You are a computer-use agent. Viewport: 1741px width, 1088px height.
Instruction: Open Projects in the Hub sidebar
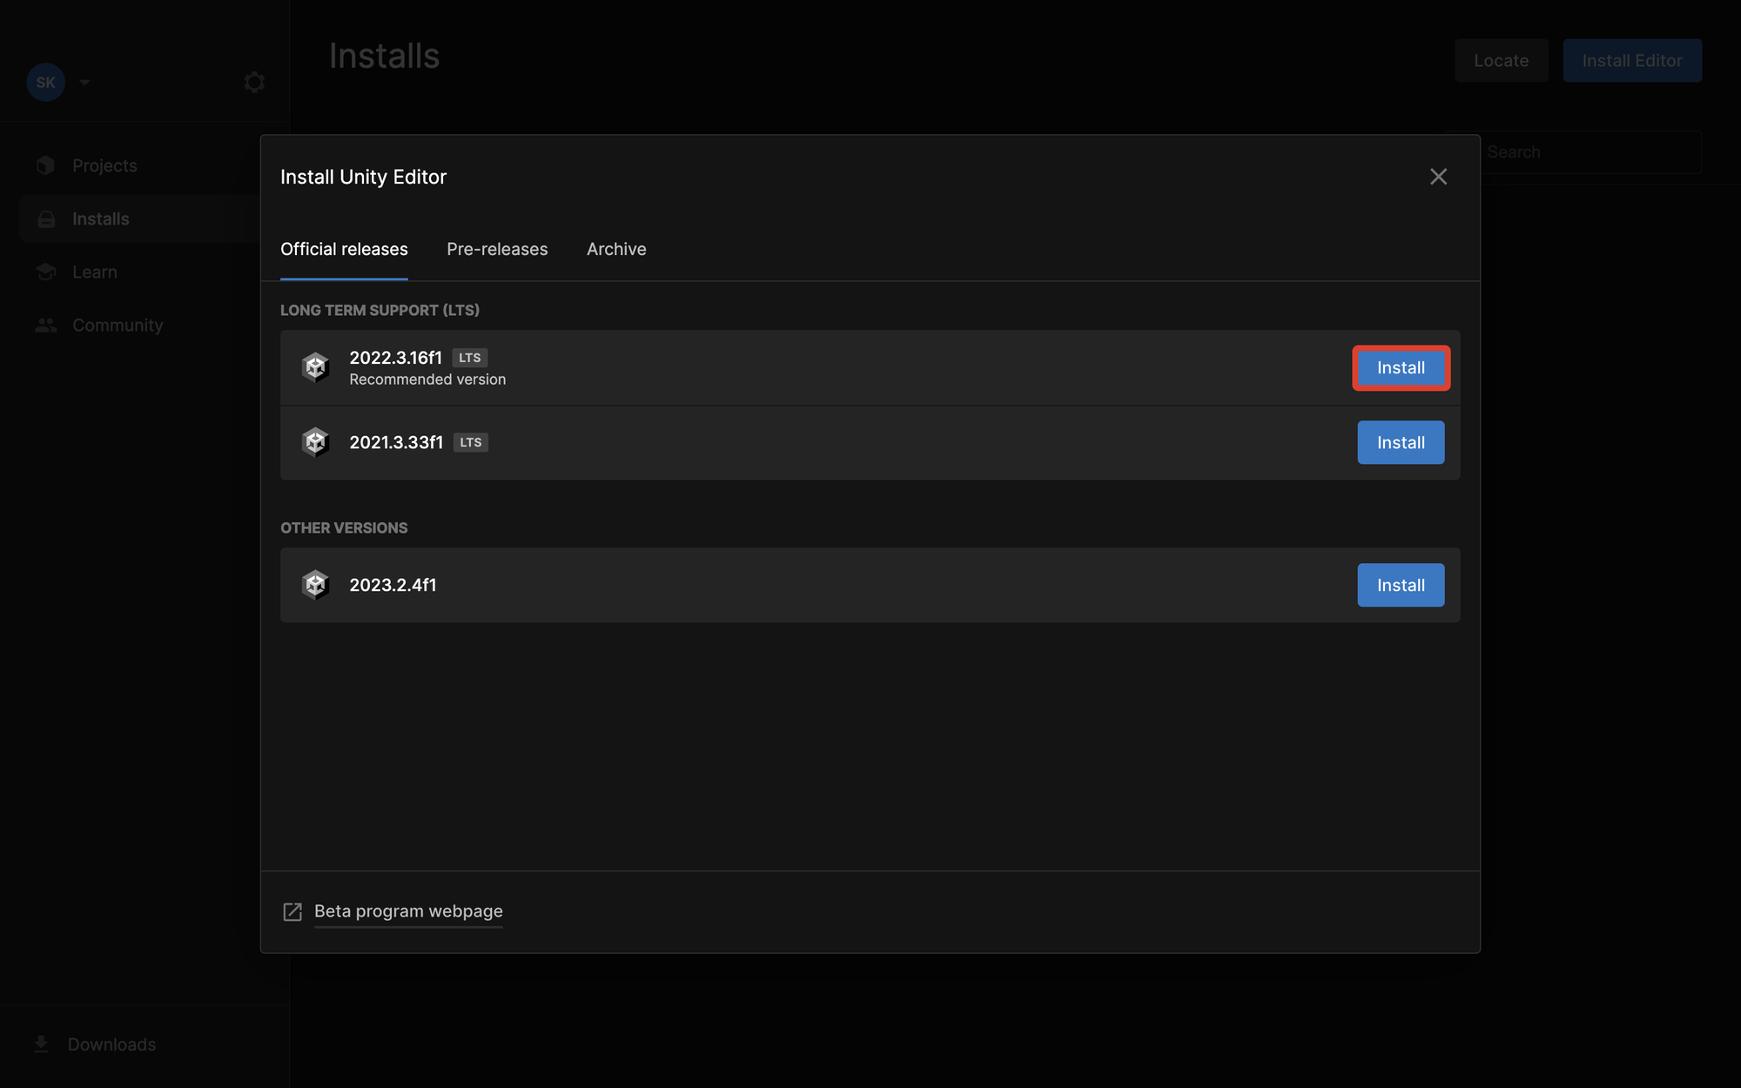point(104,165)
